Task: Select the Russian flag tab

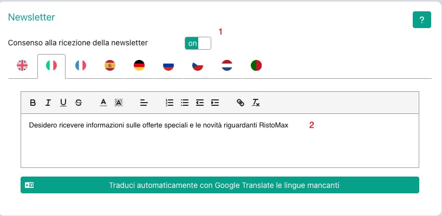Action: pos(168,65)
